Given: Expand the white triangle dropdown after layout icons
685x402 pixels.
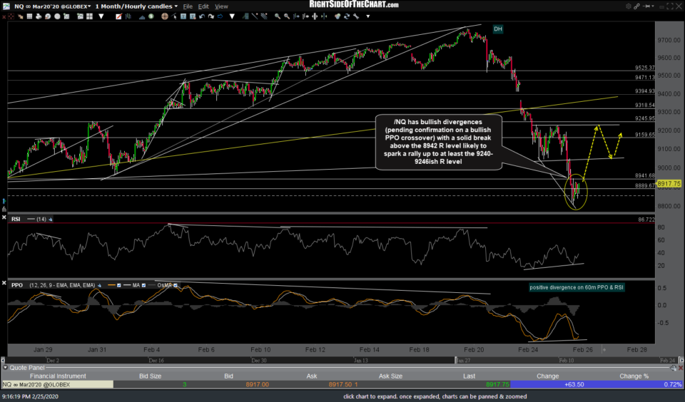Looking at the screenshot, I should coord(101,16).
